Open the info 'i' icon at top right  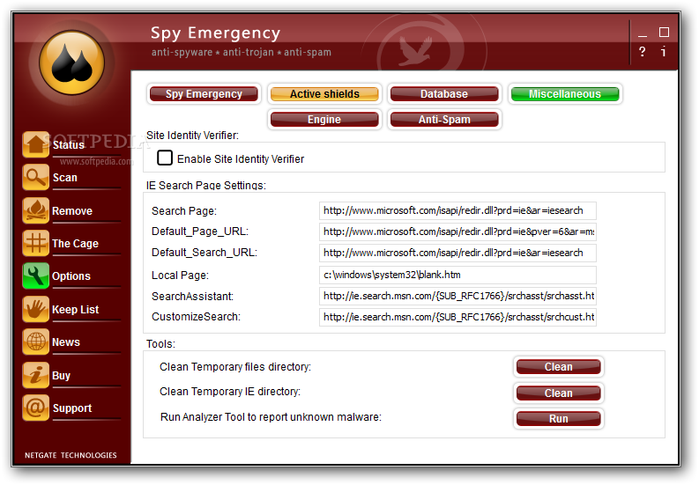click(x=664, y=51)
